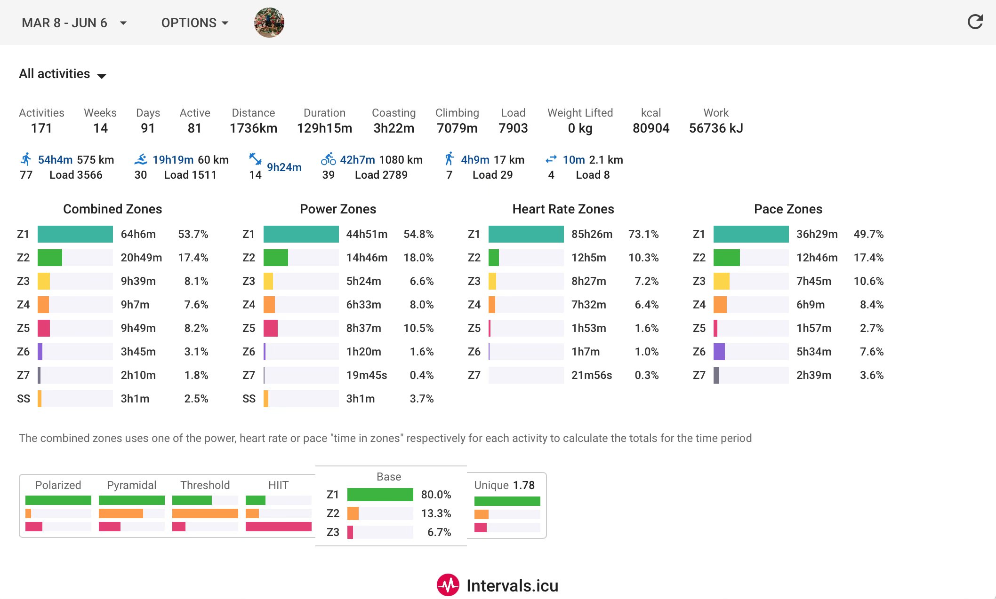
Task: Click the swimming activity icon
Action: [140, 159]
